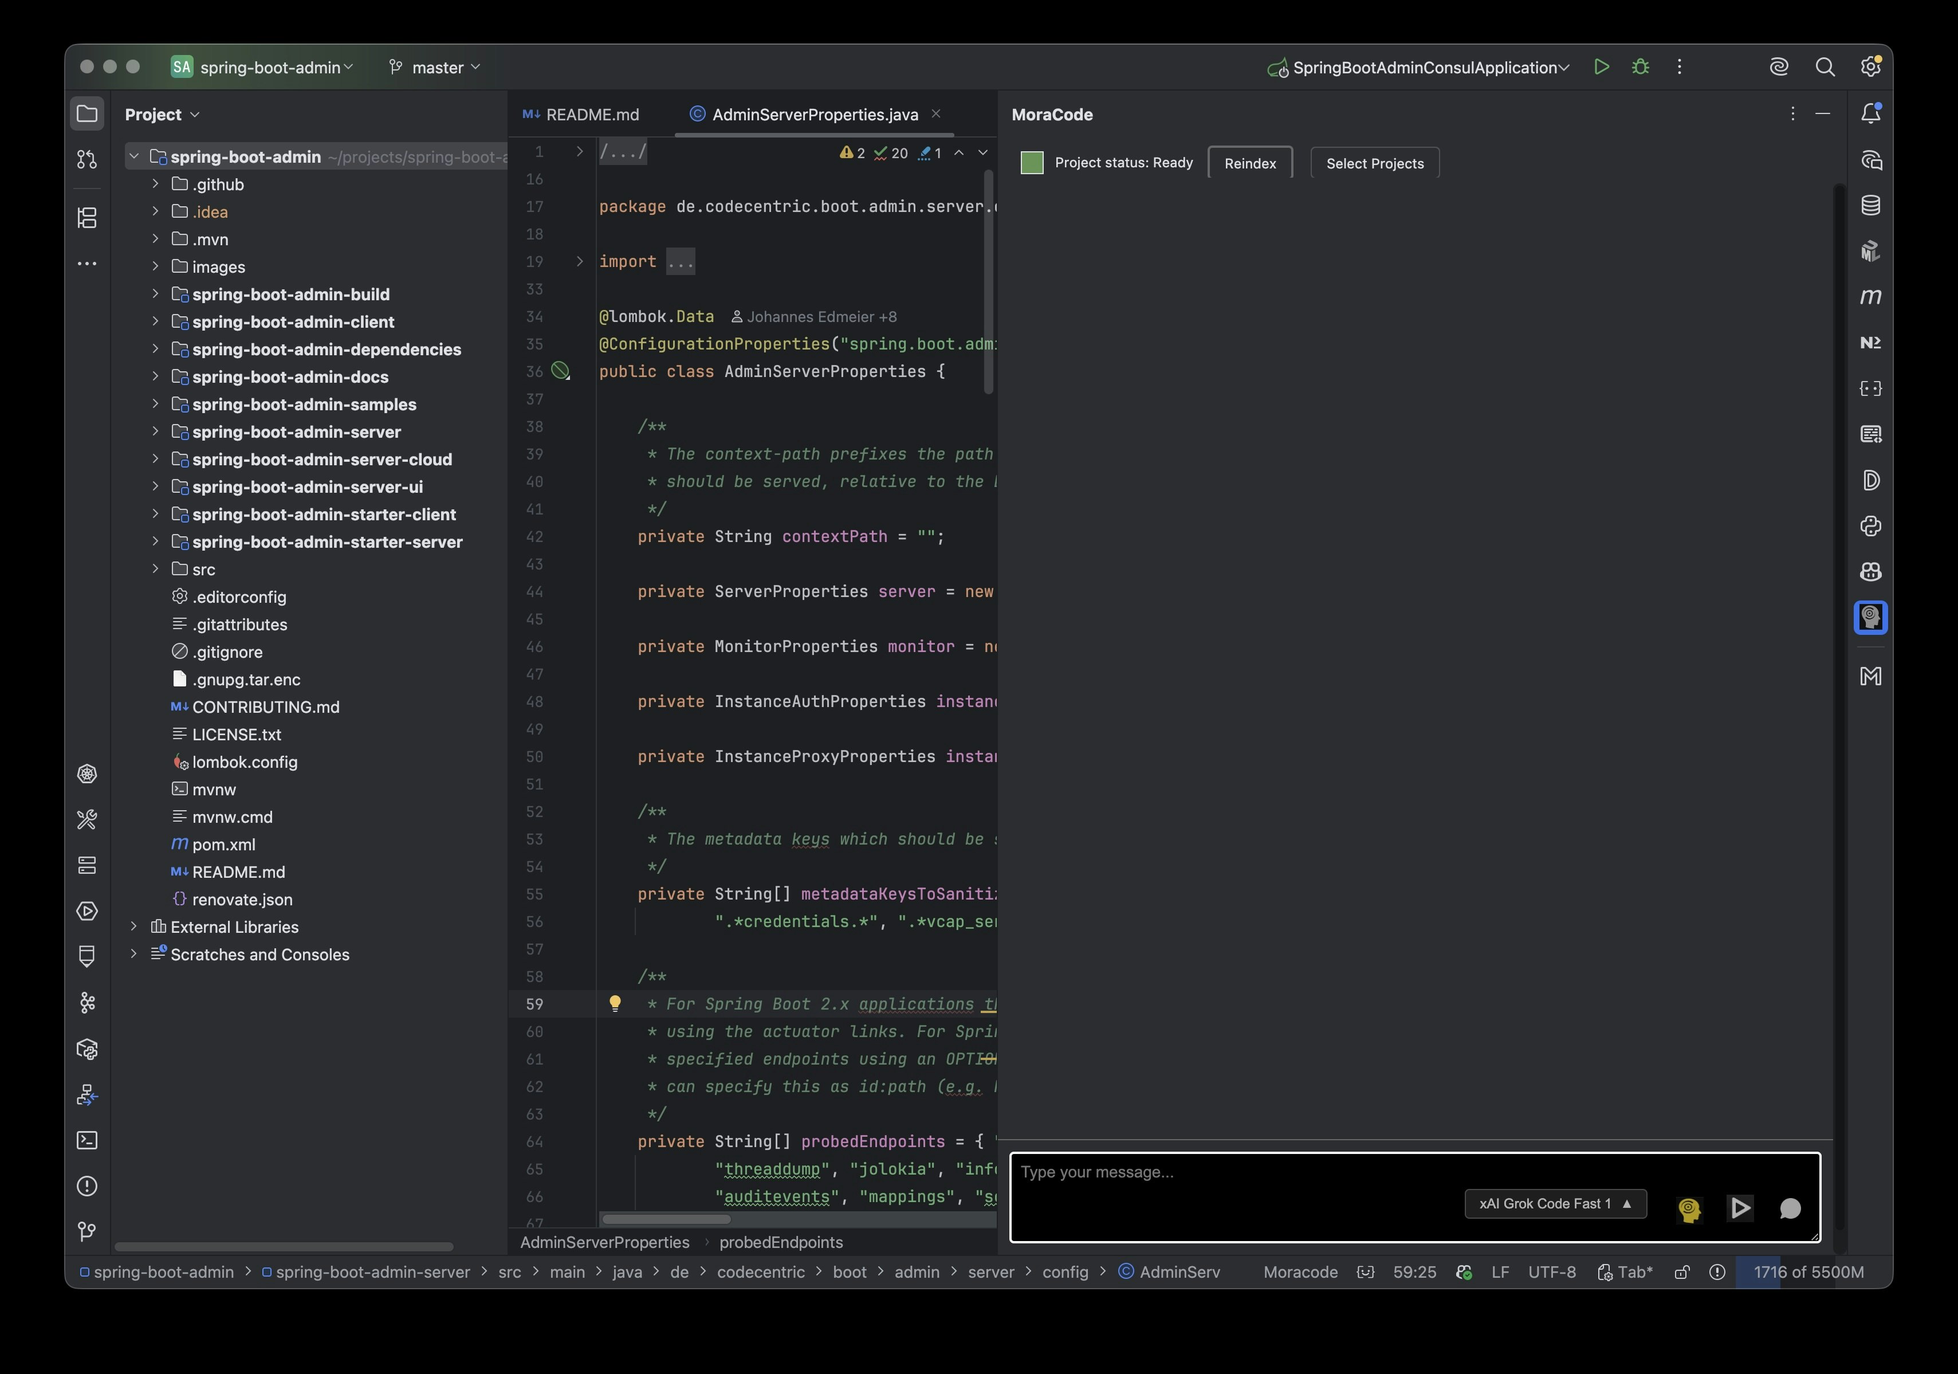Toggle the lightbulb intention on line 59
The height and width of the screenshot is (1374, 1958).
[615, 1004]
